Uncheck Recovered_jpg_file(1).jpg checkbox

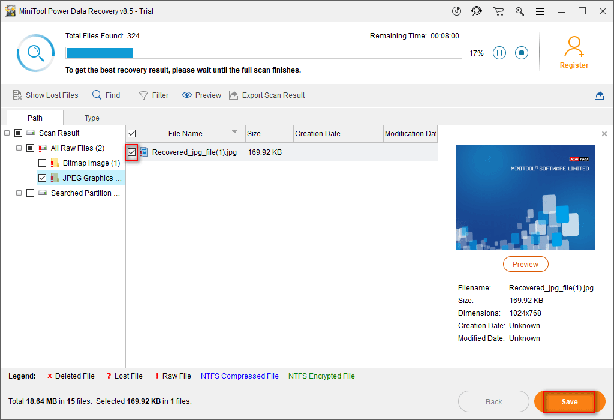[x=131, y=152]
